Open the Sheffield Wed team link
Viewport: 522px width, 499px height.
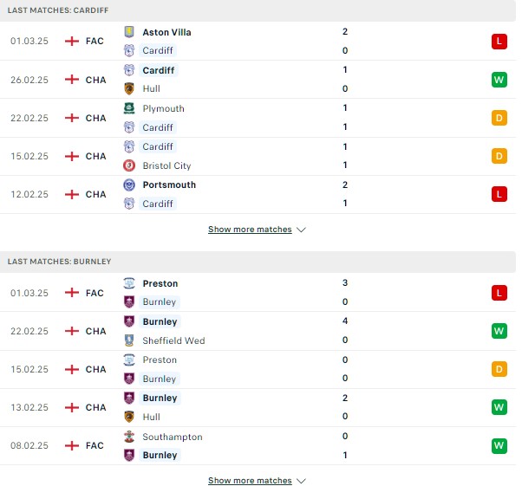coord(173,340)
